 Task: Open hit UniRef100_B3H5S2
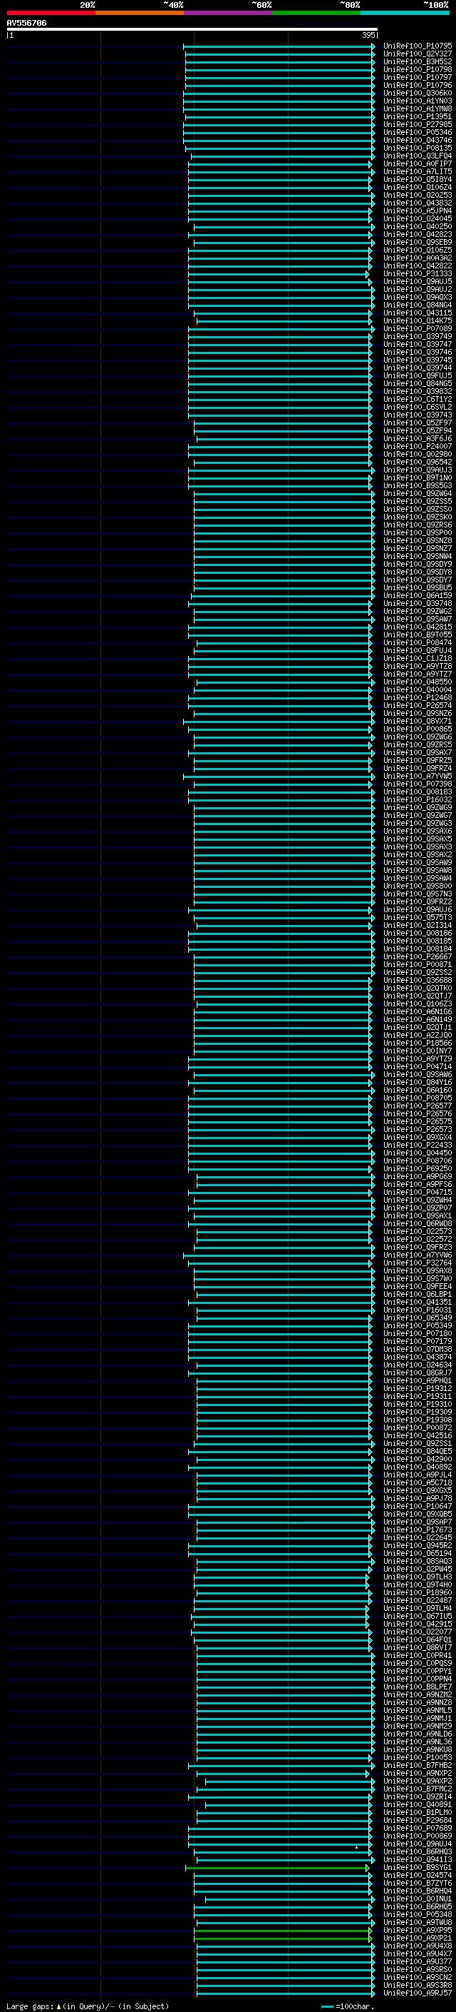click(417, 61)
